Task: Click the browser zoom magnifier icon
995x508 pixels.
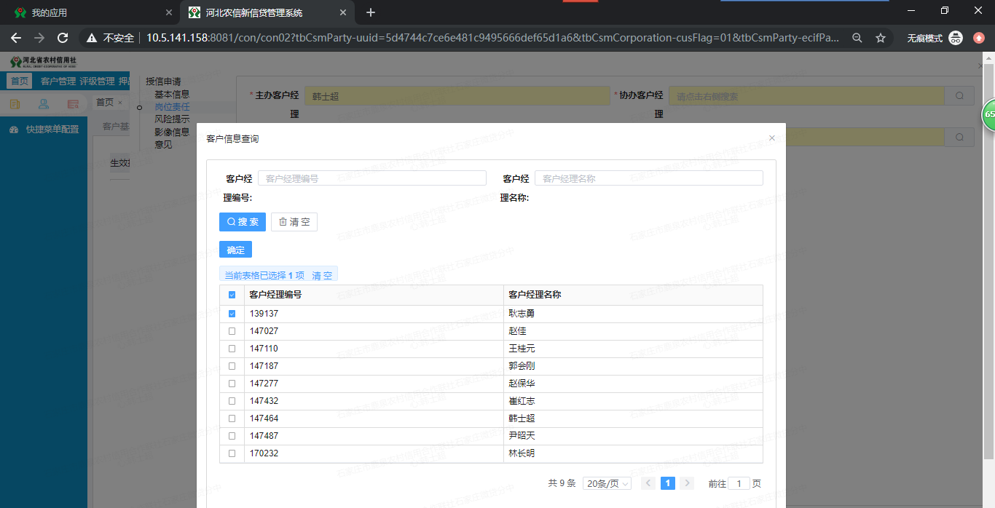Action: (857, 38)
